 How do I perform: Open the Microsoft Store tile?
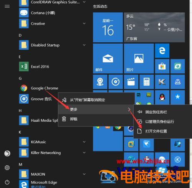[162, 66]
